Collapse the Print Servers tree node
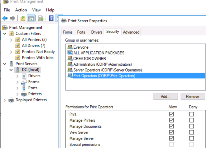The height and width of the screenshot is (153, 206). (x=5, y=64)
